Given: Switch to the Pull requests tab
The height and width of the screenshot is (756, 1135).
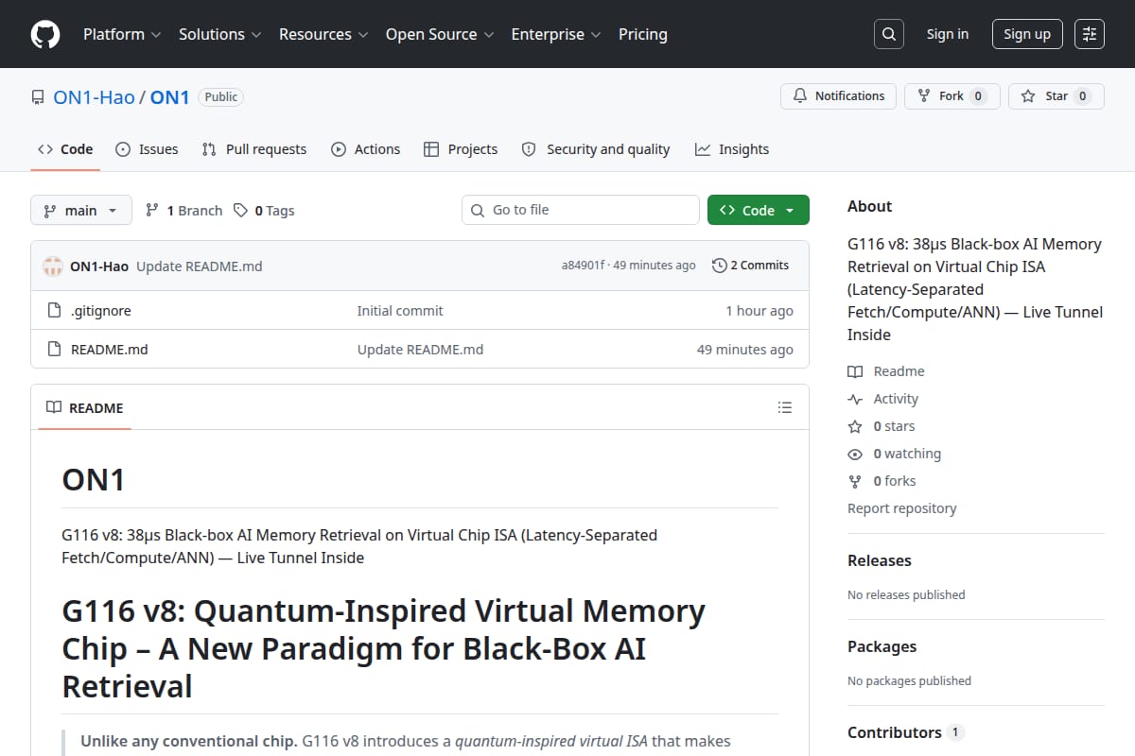Looking at the screenshot, I should 254,149.
